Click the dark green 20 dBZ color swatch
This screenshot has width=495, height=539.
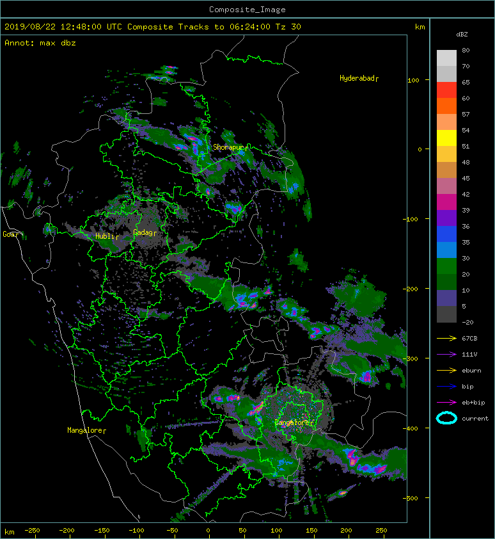[446, 282]
